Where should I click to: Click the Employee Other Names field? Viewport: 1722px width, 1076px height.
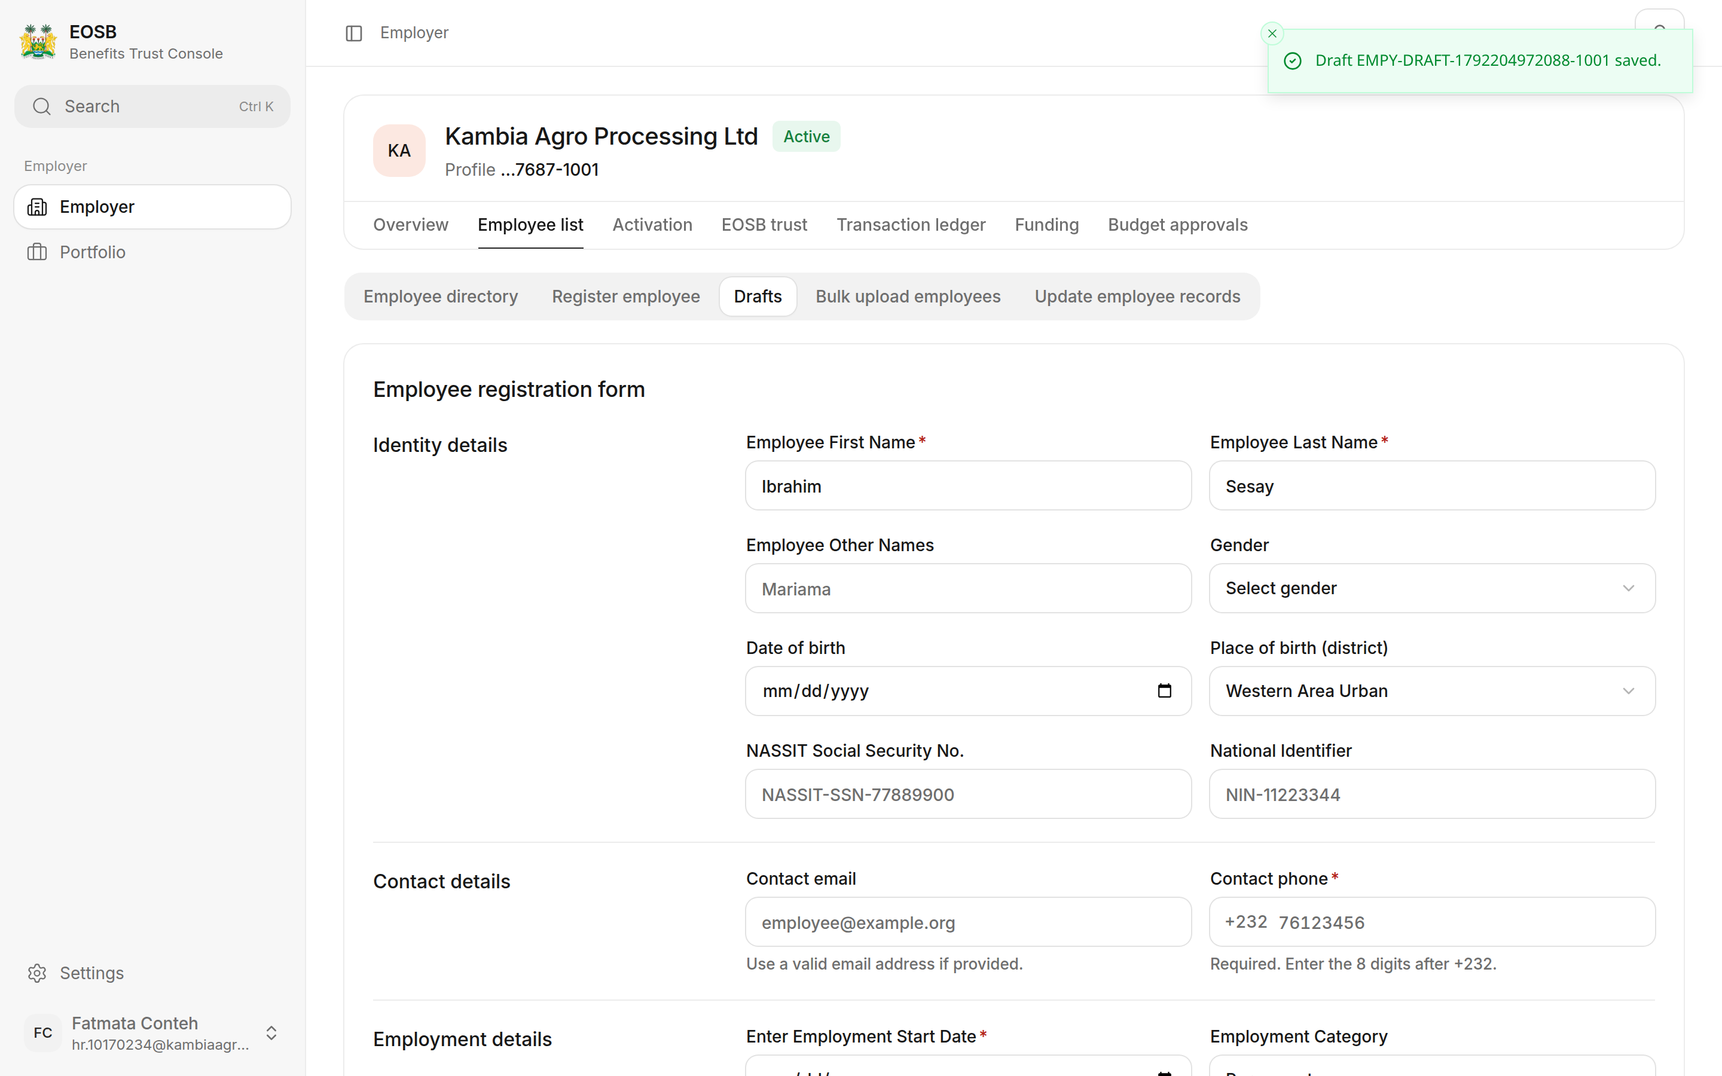(x=968, y=589)
